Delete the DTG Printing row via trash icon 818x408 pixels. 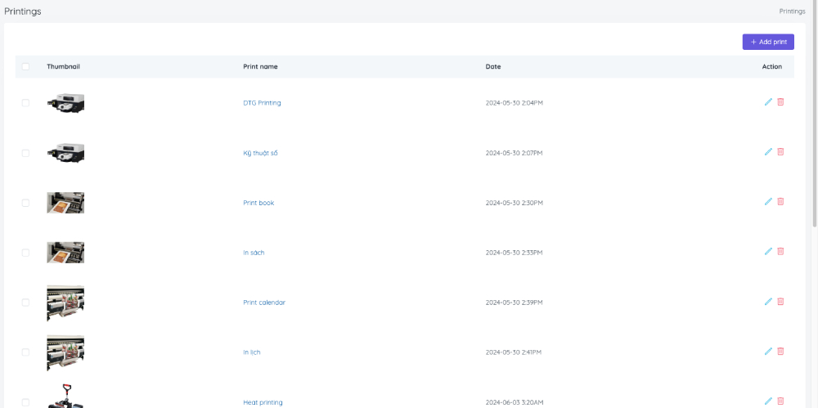[x=780, y=101]
